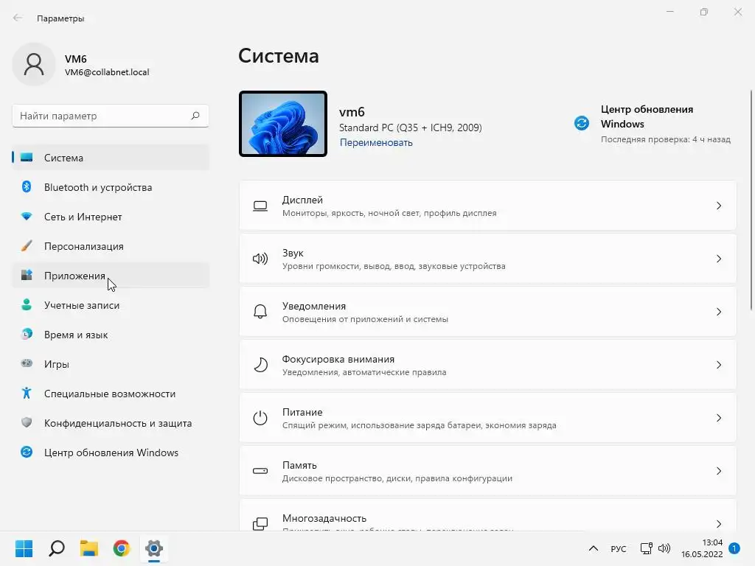This screenshot has height=566, width=755.
Task: Click the Конфиденциальность shield icon
Action: coord(27,422)
